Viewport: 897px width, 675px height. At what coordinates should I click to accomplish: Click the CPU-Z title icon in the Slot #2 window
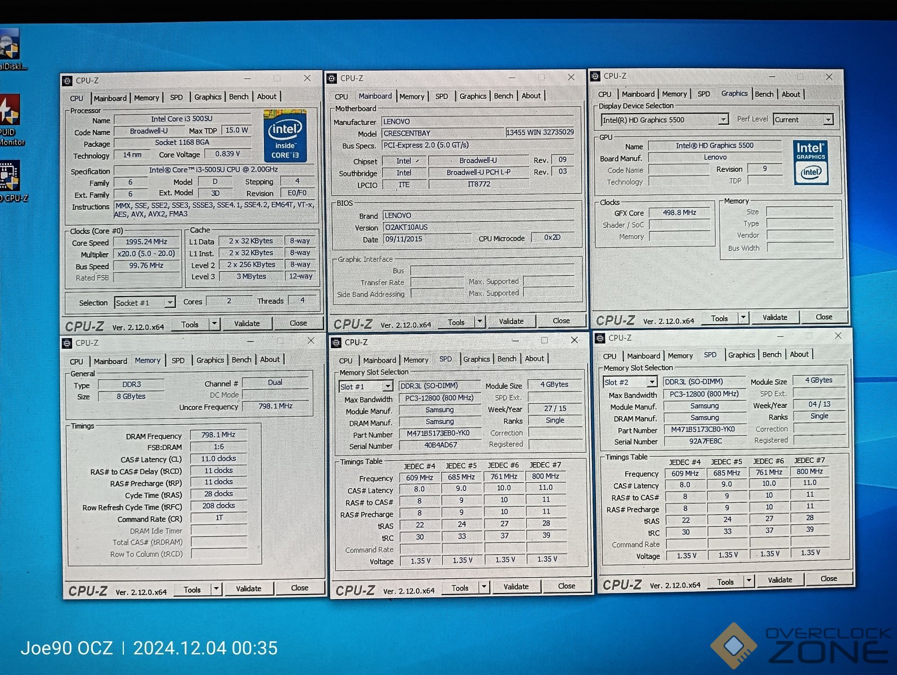[x=600, y=338]
